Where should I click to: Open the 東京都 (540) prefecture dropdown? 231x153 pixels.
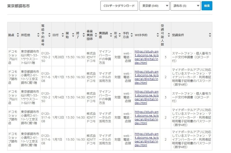[154, 6]
